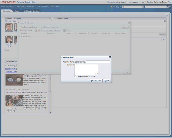Image resolution: width=172 pixels, height=138 pixels.
Task: Click the eyeglasses news article thumbnail
Action: pos(14,80)
